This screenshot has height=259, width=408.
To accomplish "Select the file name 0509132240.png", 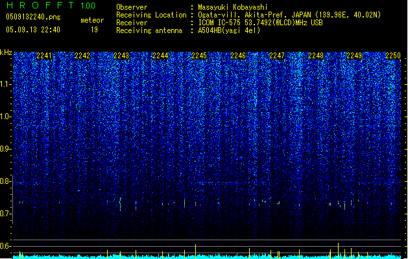I will [33, 17].
